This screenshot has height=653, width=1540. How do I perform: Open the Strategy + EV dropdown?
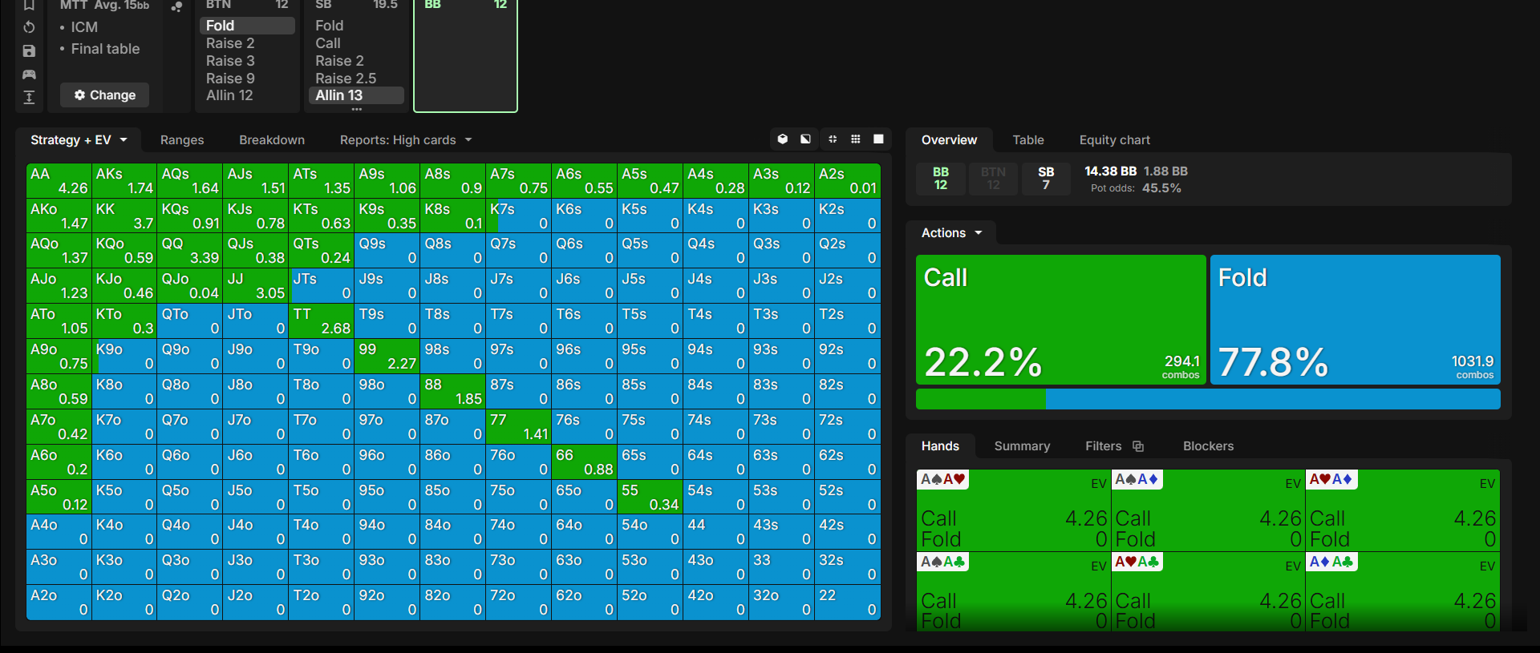pyautogui.click(x=79, y=140)
